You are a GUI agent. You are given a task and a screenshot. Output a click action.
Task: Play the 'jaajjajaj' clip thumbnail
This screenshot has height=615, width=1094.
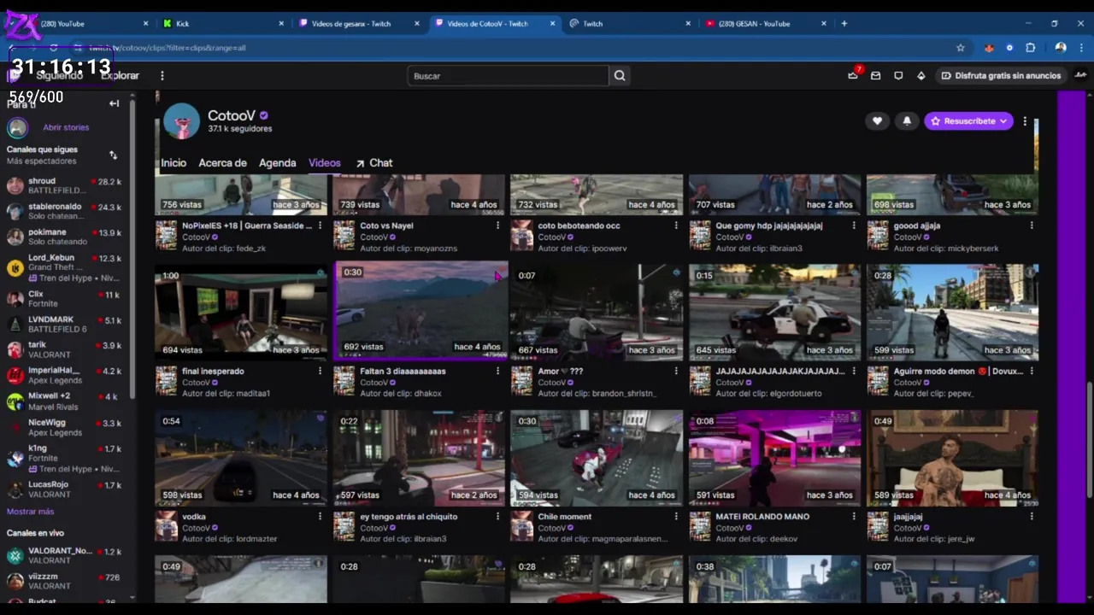tap(952, 458)
